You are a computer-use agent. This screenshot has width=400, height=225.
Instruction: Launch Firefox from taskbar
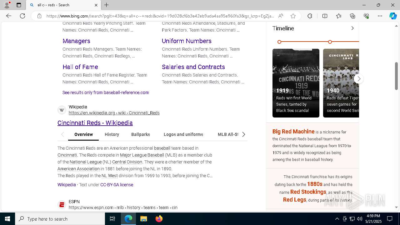click(159, 219)
